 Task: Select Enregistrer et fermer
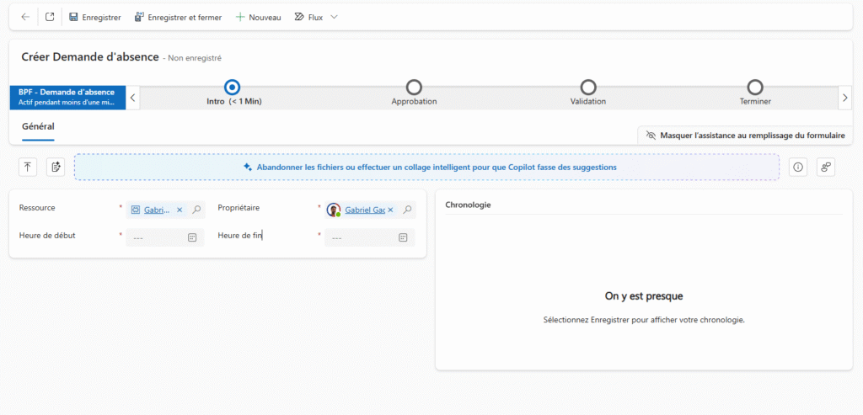tap(179, 17)
